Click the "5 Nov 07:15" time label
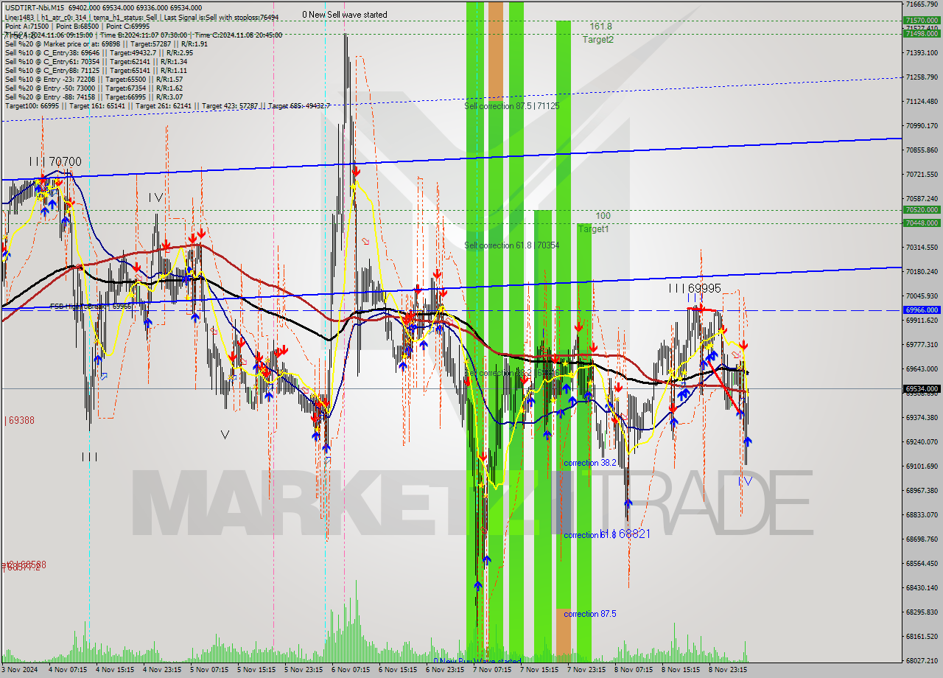The height and width of the screenshot is (678, 943). (x=210, y=670)
